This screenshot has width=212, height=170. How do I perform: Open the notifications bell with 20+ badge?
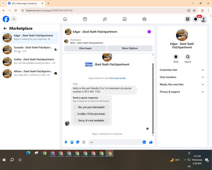pos(195,19)
